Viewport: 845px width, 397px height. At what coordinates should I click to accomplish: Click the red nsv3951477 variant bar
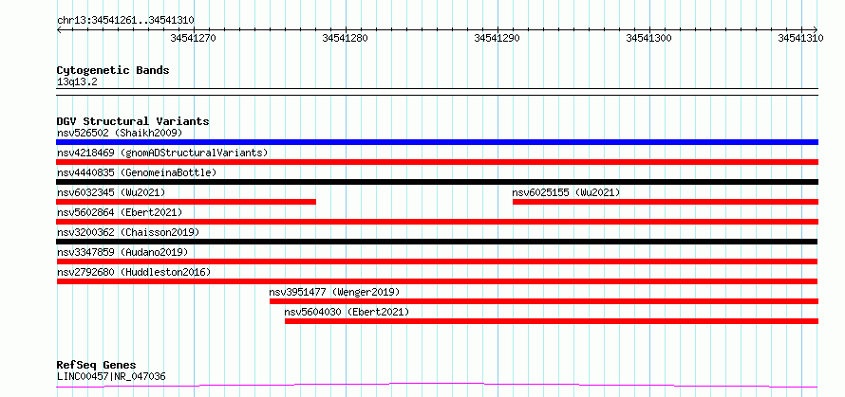point(544,301)
